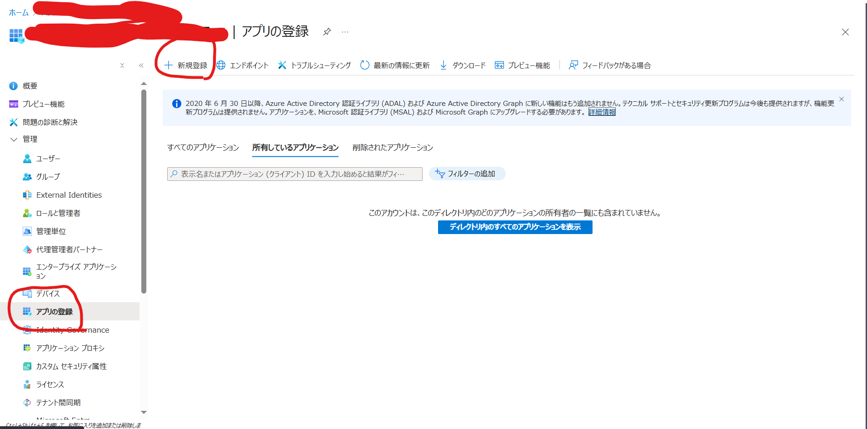
Task: Click the エンドポイント label
Action: 249,65
